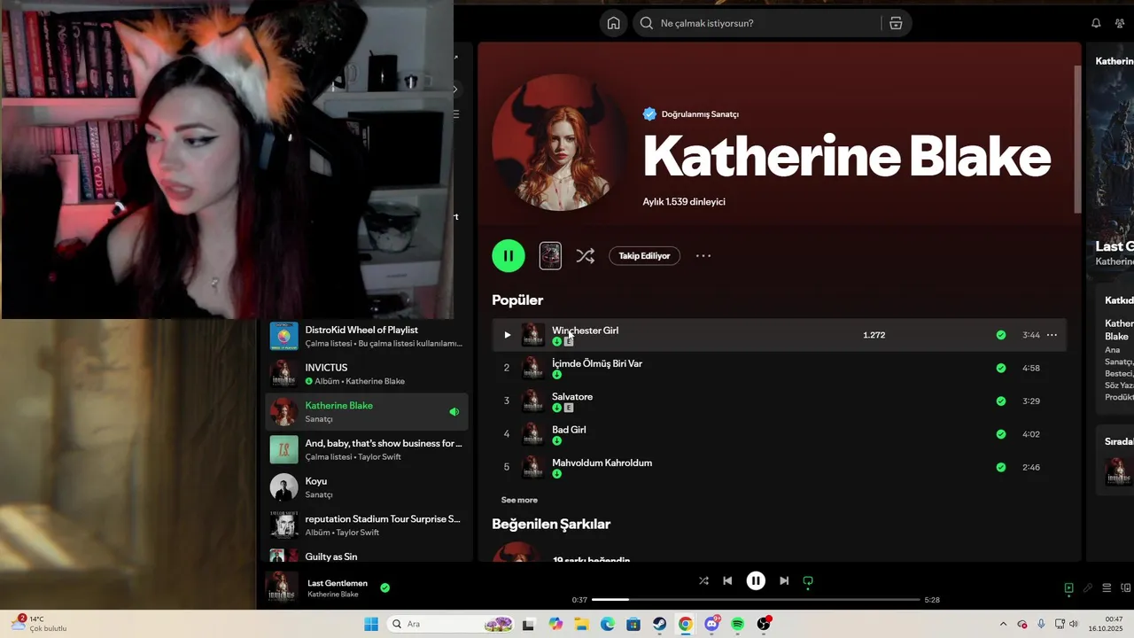Open reputation Stadium Tour Surprise Songs album
Image resolution: width=1134 pixels, height=638 pixels.
click(367, 525)
